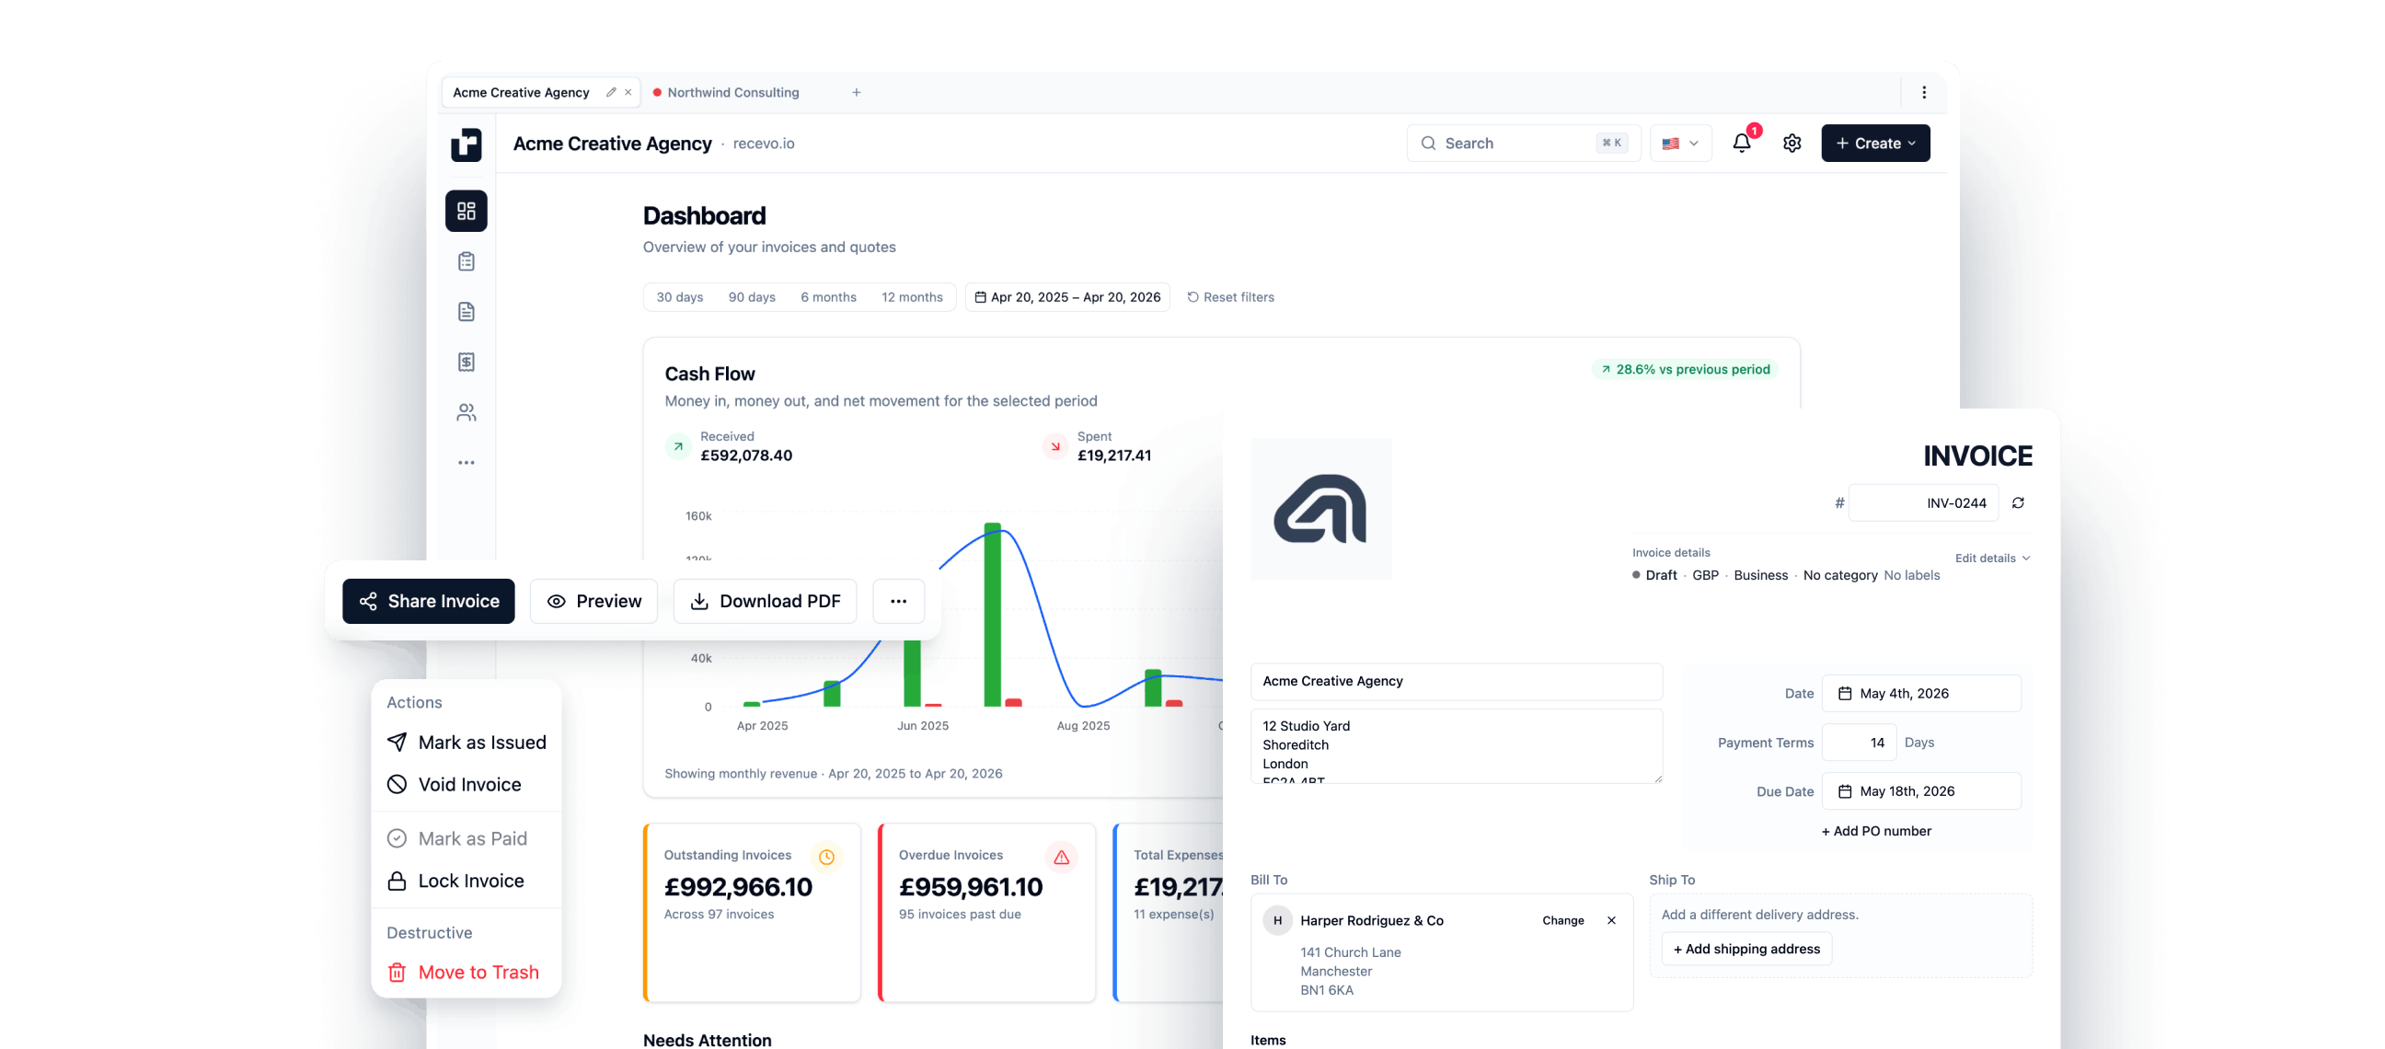
Task: Click the Acme company logo thumbnail
Action: pyautogui.click(x=1320, y=508)
